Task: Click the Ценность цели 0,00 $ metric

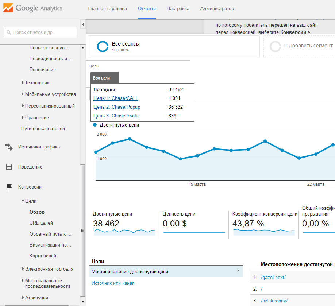Action: click(194, 223)
